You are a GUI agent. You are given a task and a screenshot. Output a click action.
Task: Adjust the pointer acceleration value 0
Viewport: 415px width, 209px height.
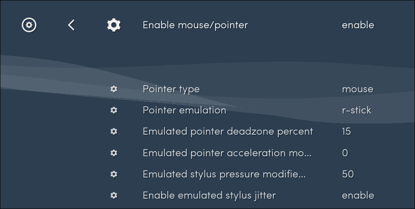pyautogui.click(x=345, y=153)
